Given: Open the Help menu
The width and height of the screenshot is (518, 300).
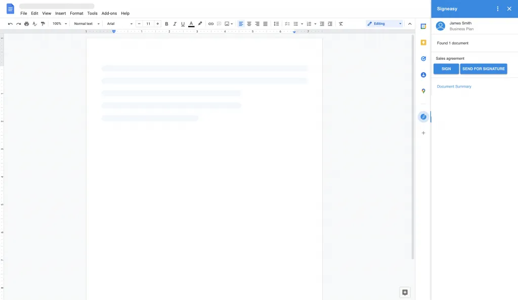Looking at the screenshot, I should (x=125, y=13).
